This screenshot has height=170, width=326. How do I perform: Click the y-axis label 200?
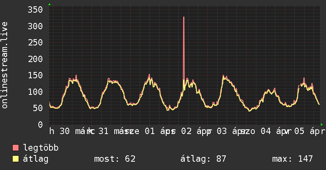pos(35,59)
